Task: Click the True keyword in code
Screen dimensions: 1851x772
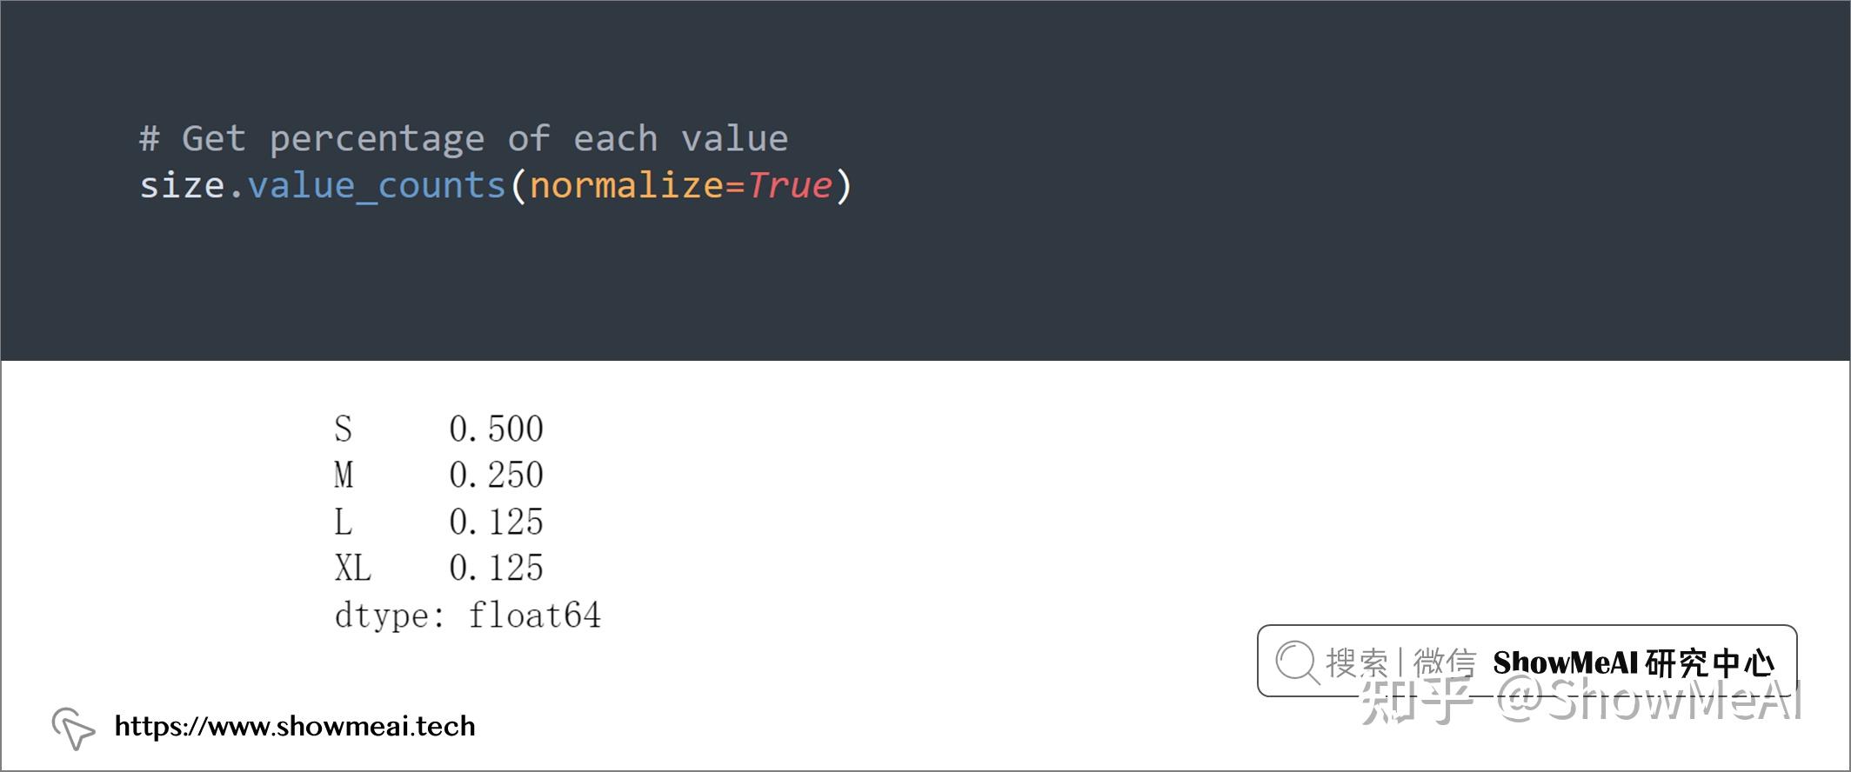Action: click(789, 185)
